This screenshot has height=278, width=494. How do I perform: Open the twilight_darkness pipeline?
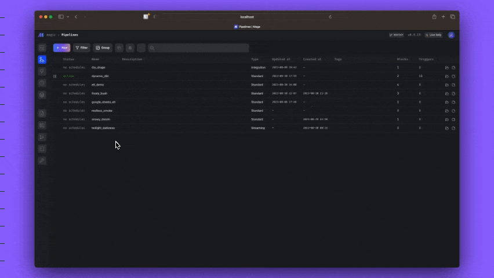[103, 128]
